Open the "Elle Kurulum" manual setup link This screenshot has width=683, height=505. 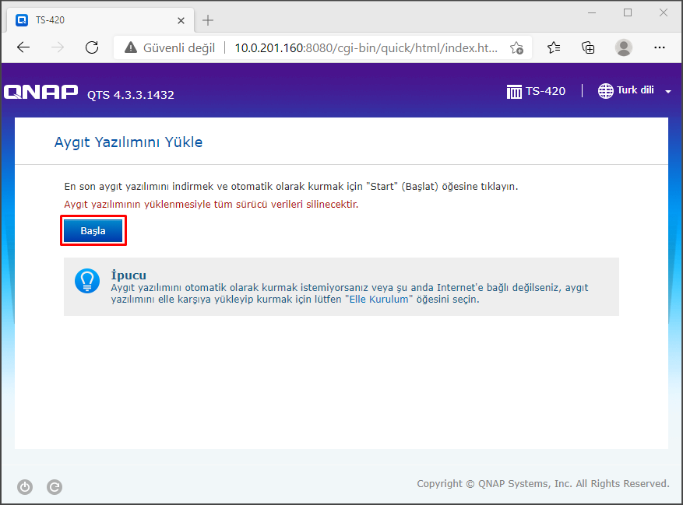pos(376,299)
